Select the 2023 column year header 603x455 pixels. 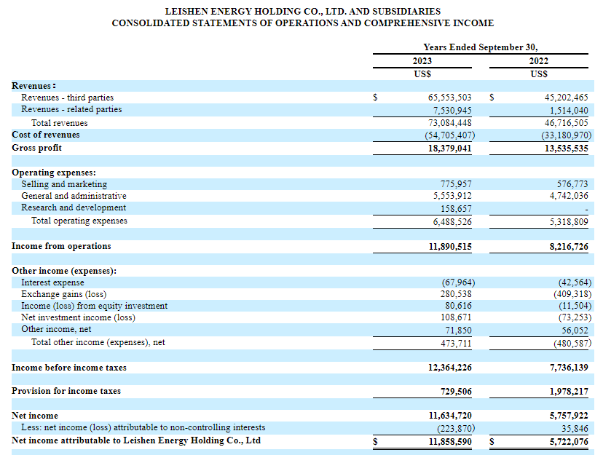422,61
